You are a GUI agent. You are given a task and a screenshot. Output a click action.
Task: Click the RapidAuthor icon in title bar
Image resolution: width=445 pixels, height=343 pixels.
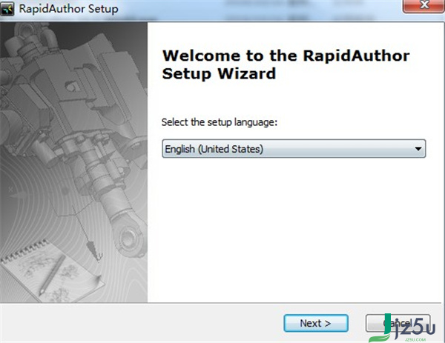(7, 9)
